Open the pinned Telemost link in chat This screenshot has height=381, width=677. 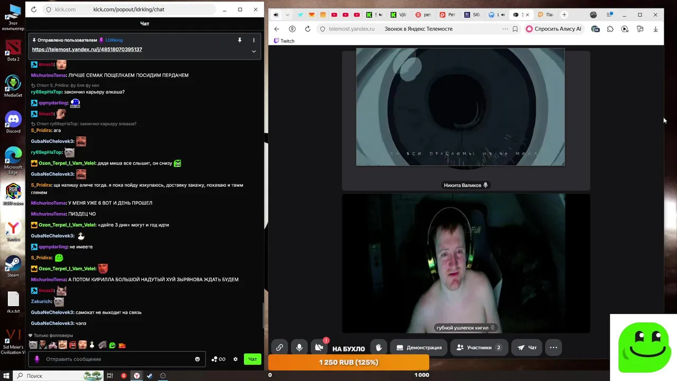(87, 49)
